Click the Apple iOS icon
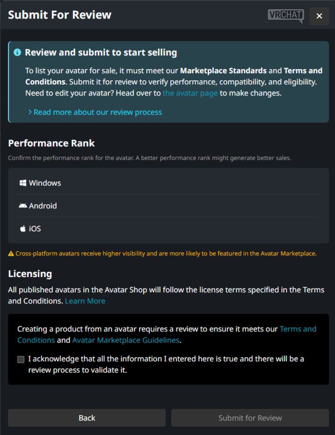The image size is (335, 435). [22, 229]
